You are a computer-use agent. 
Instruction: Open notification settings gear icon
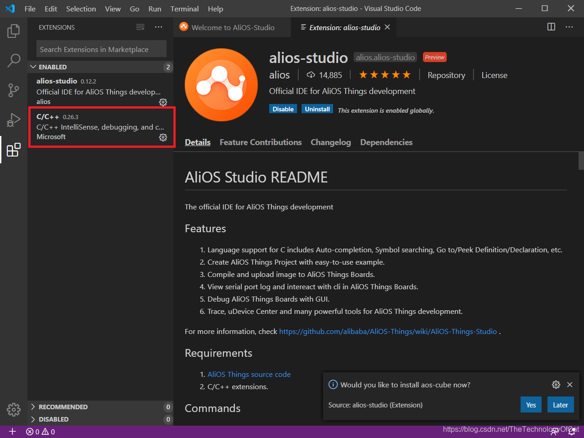click(x=556, y=385)
